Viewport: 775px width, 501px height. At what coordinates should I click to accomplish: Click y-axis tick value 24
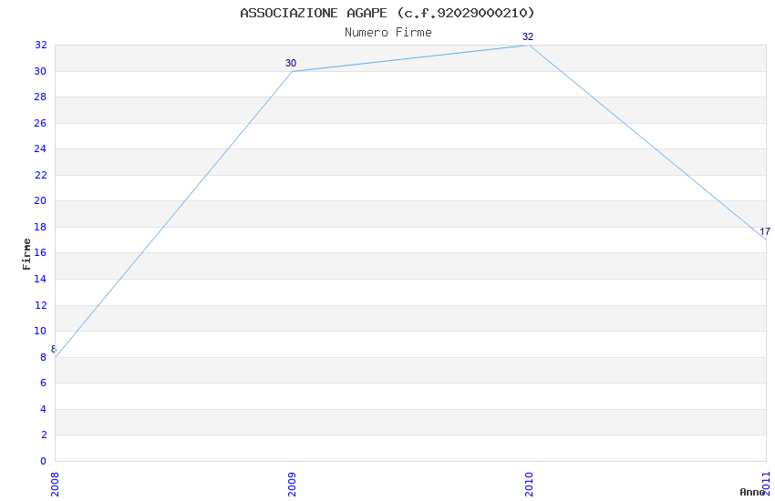[x=40, y=148]
